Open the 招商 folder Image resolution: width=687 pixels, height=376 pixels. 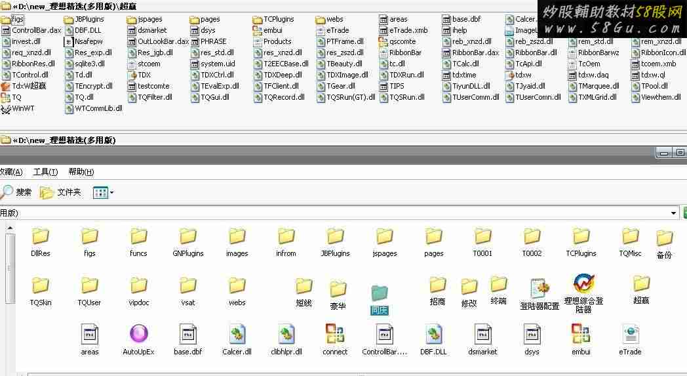tap(437, 291)
